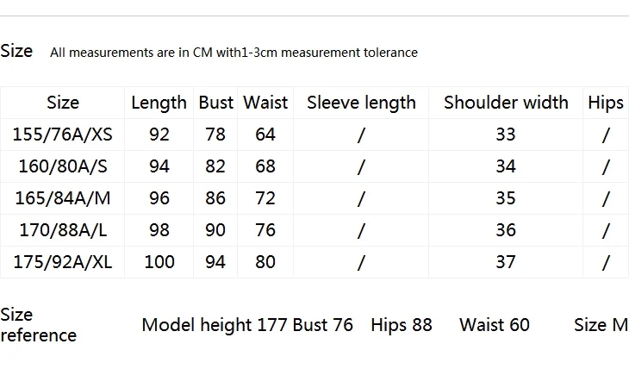Viewport: 629px width, 369px height.
Task: Select the Sleeve length column header
Action: point(361,103)
